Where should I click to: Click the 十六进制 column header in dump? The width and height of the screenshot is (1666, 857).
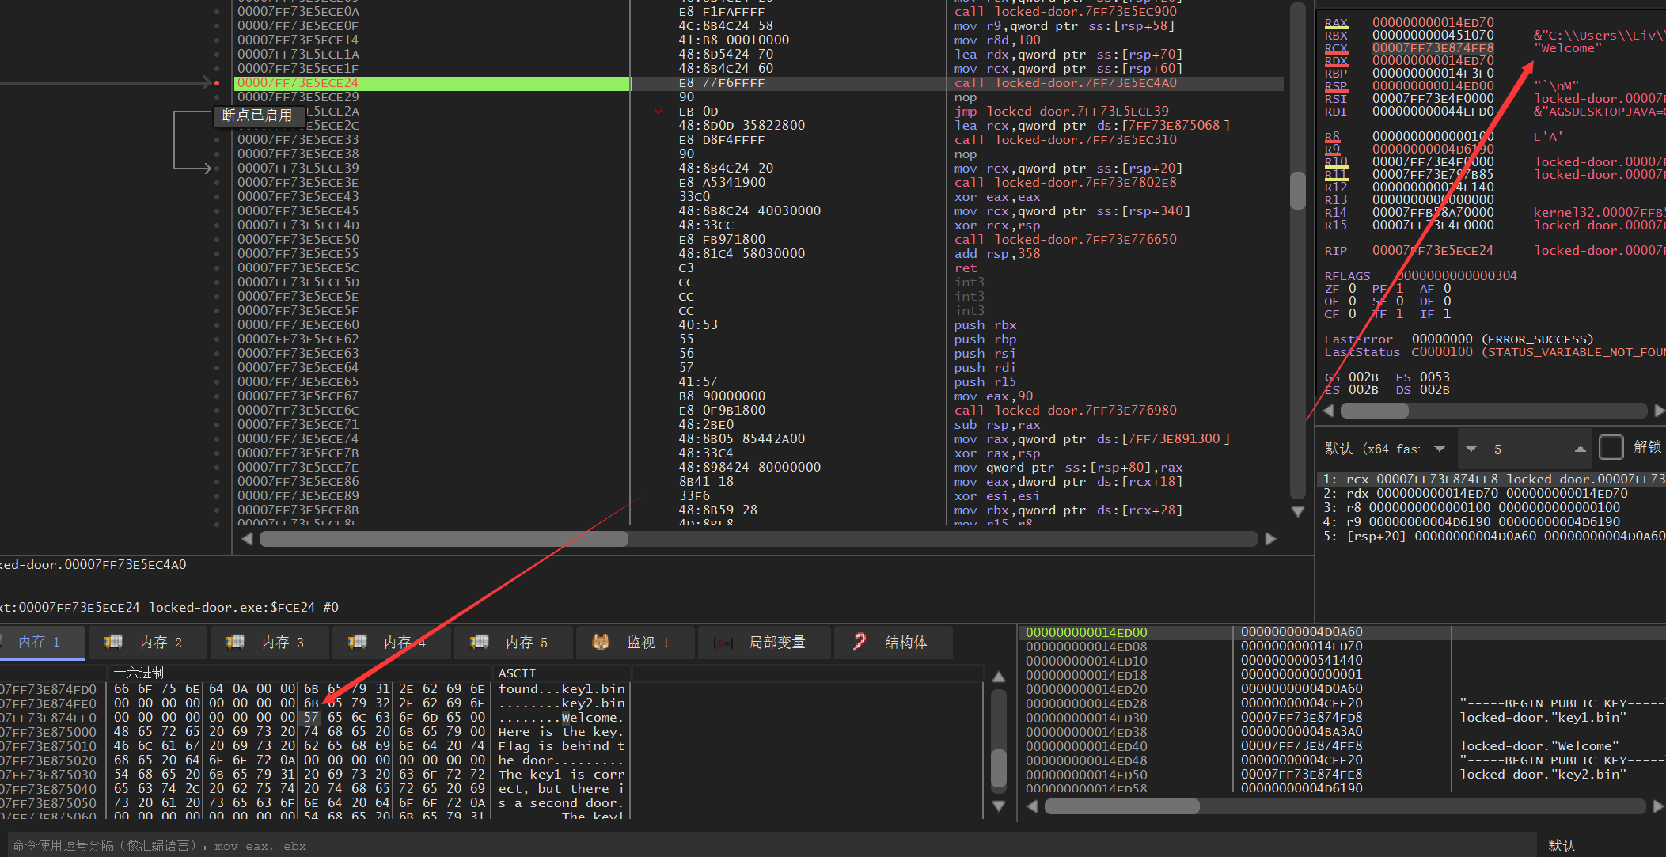click(x=139, y=673)
